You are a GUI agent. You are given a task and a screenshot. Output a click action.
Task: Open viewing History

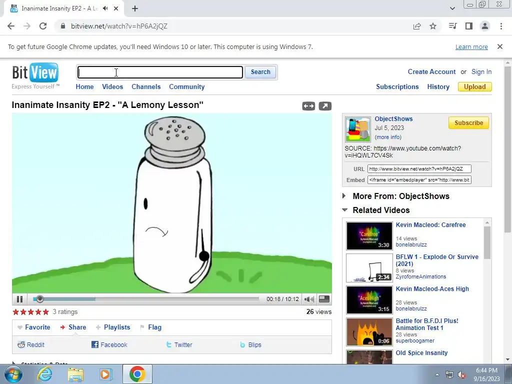pyautogui.click(x=438, y=87)
